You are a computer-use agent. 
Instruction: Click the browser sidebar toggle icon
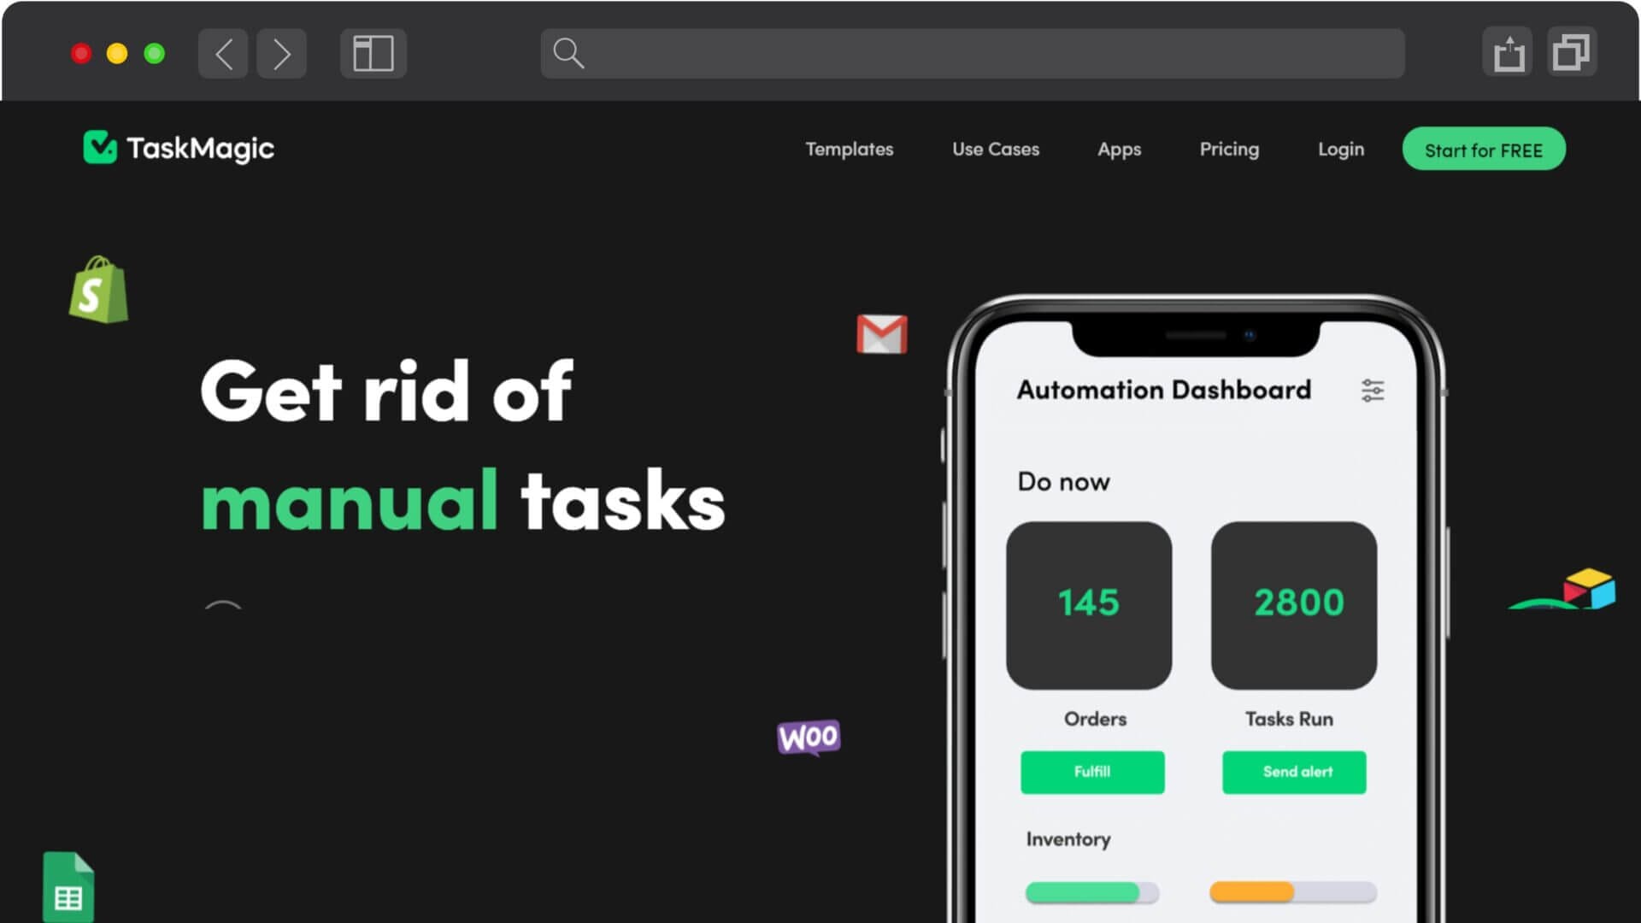(x=372, y=53)
